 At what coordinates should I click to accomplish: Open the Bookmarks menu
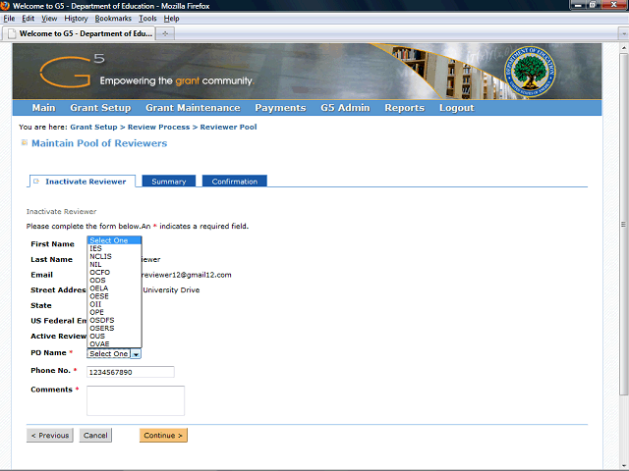113,19
